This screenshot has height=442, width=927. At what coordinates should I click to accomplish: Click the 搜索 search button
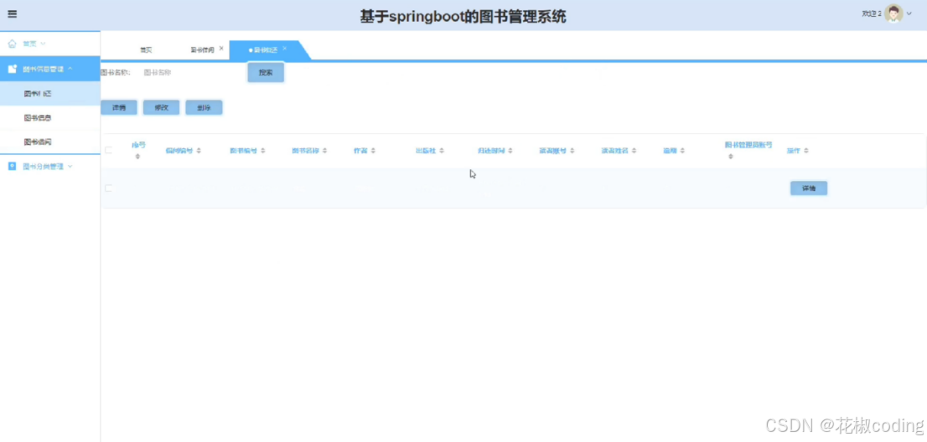(266, 73)
